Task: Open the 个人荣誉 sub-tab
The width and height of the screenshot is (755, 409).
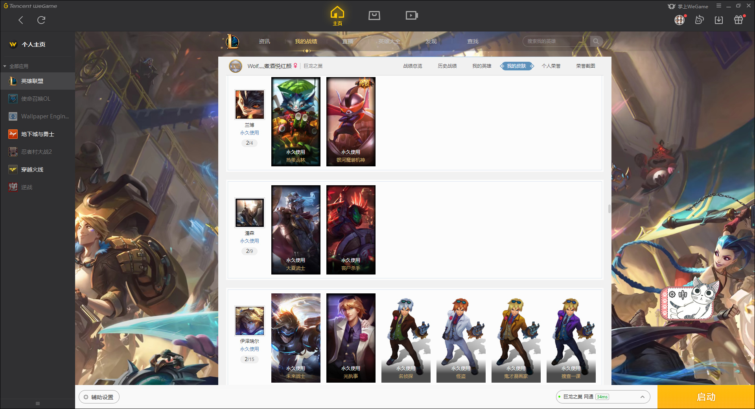Action: (x=551, y=66)
